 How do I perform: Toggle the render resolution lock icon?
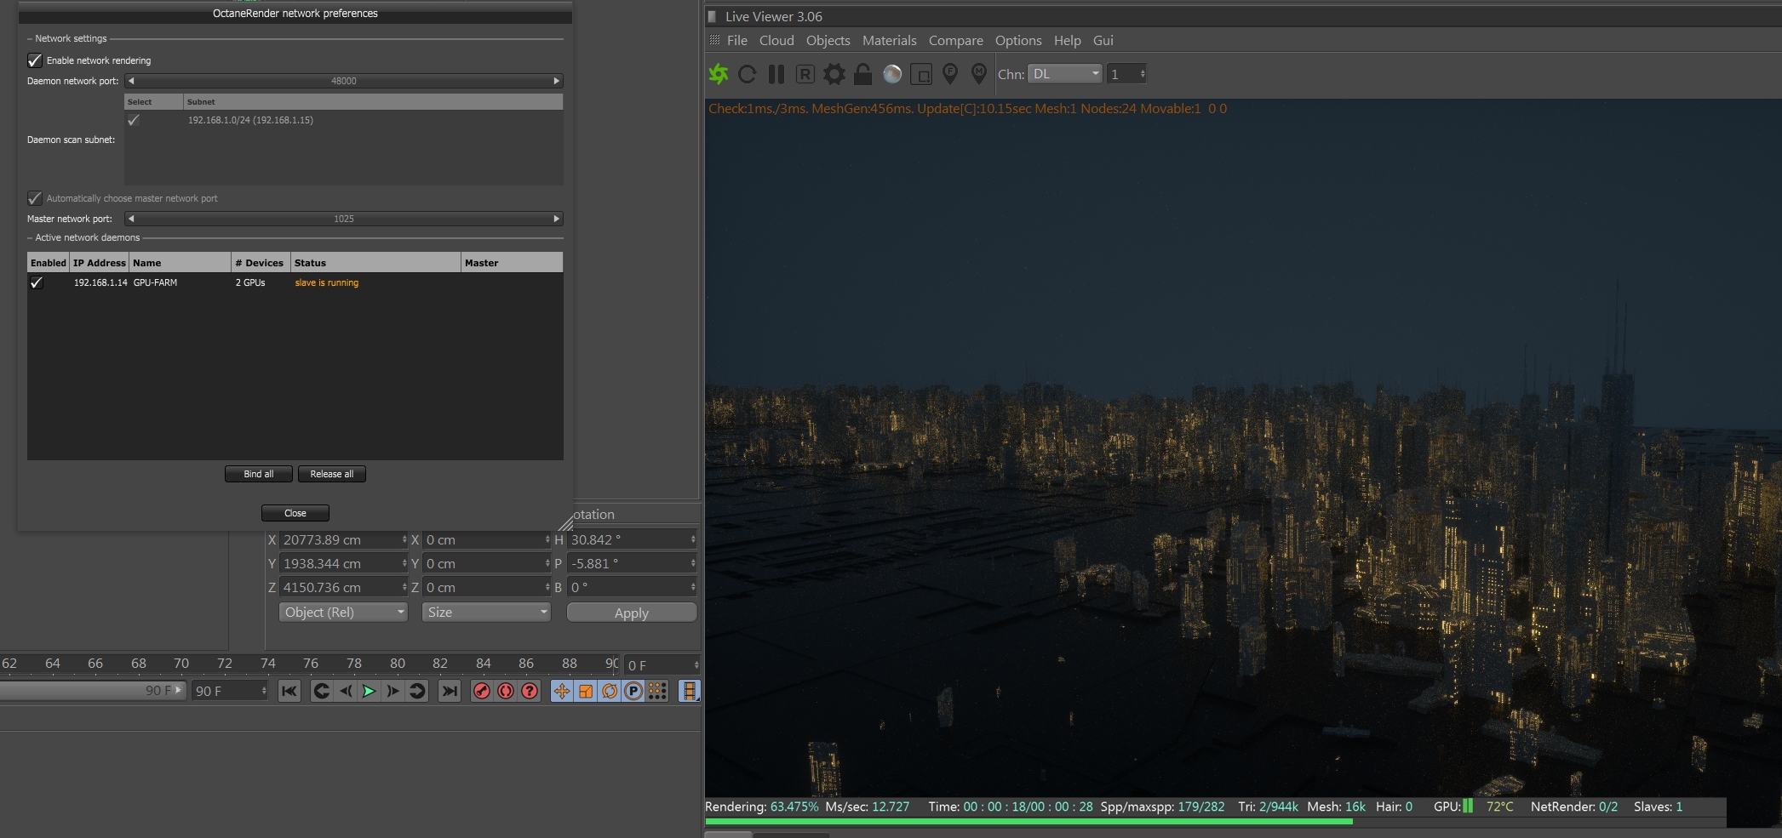click(x=862, y=74)
